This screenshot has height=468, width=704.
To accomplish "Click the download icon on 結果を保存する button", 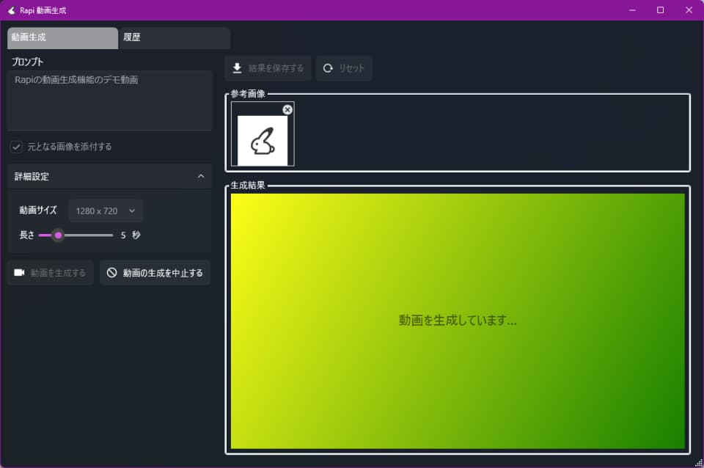I will click(x=236, y=68).
